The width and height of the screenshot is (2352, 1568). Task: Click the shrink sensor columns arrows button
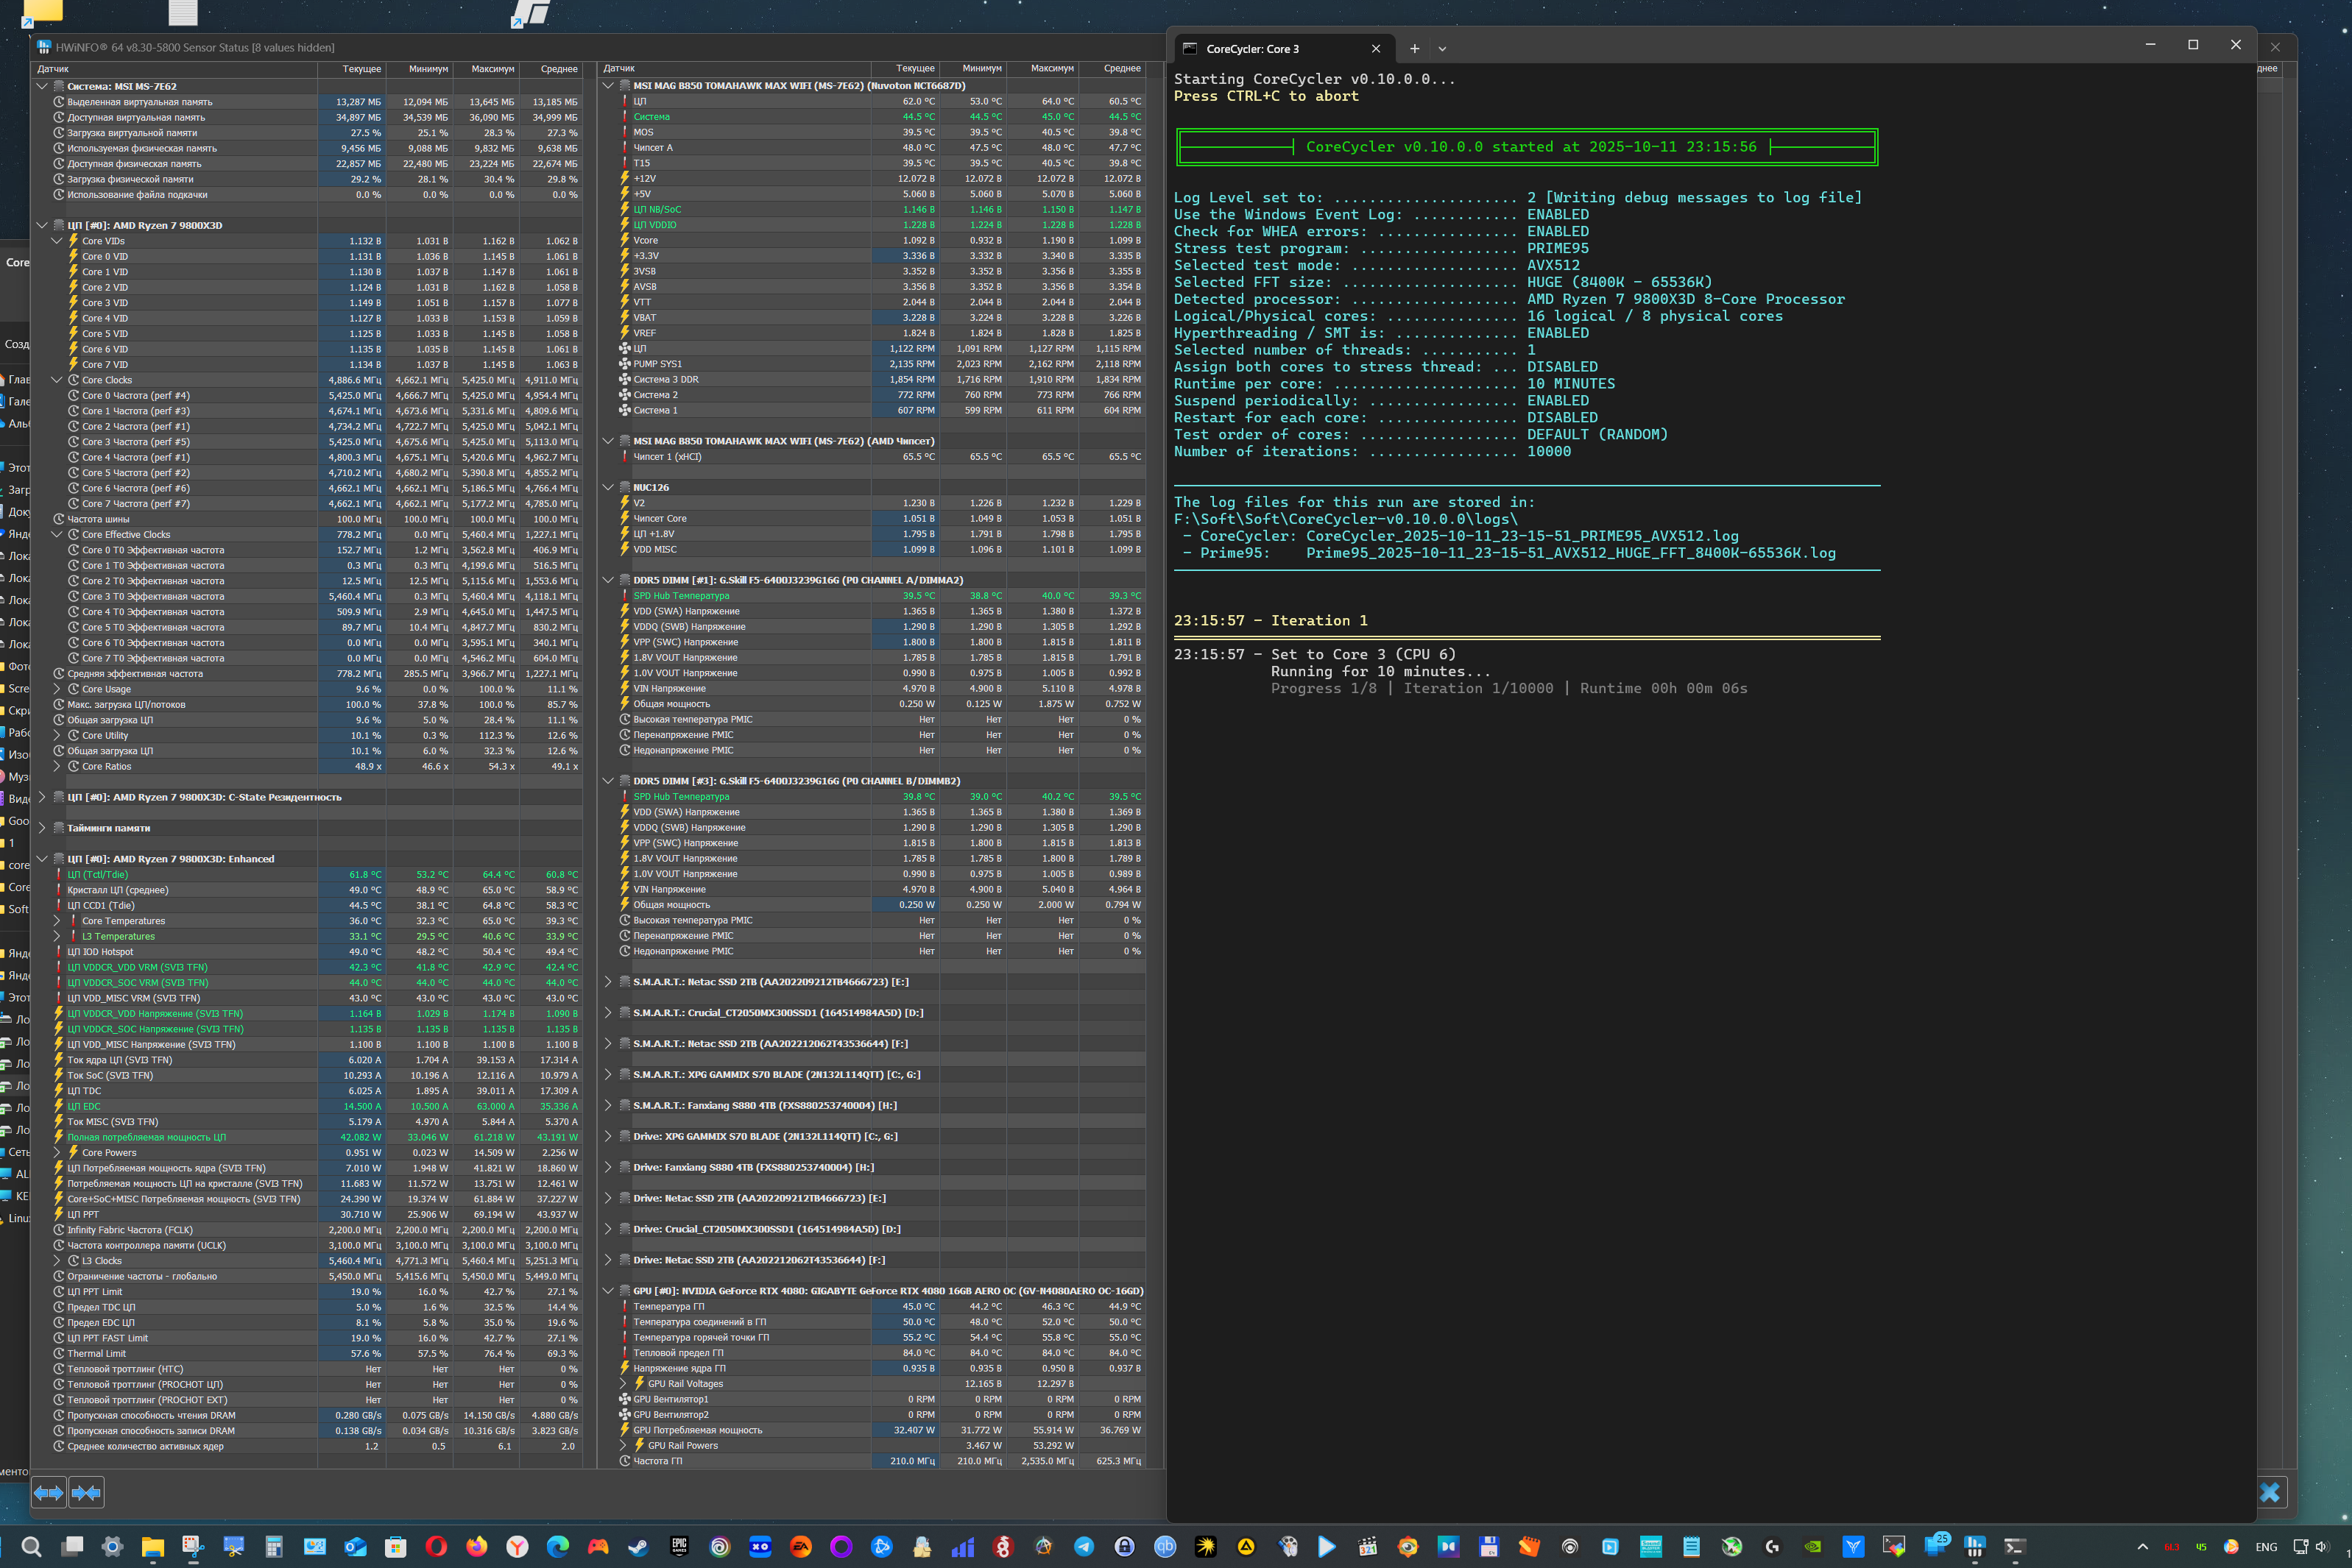(x=86, y=1493)
